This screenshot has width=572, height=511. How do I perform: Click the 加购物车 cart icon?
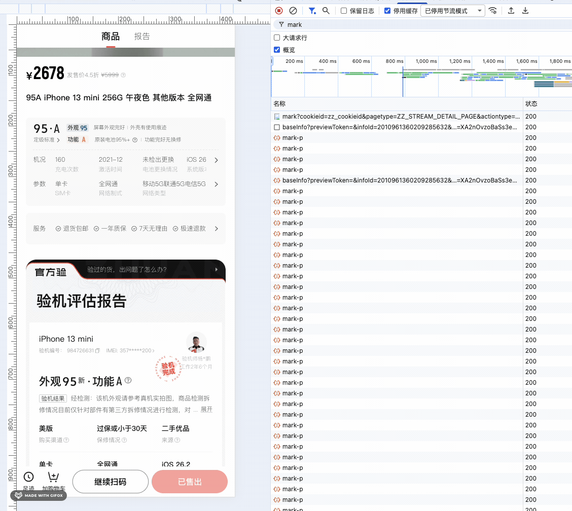53,477
